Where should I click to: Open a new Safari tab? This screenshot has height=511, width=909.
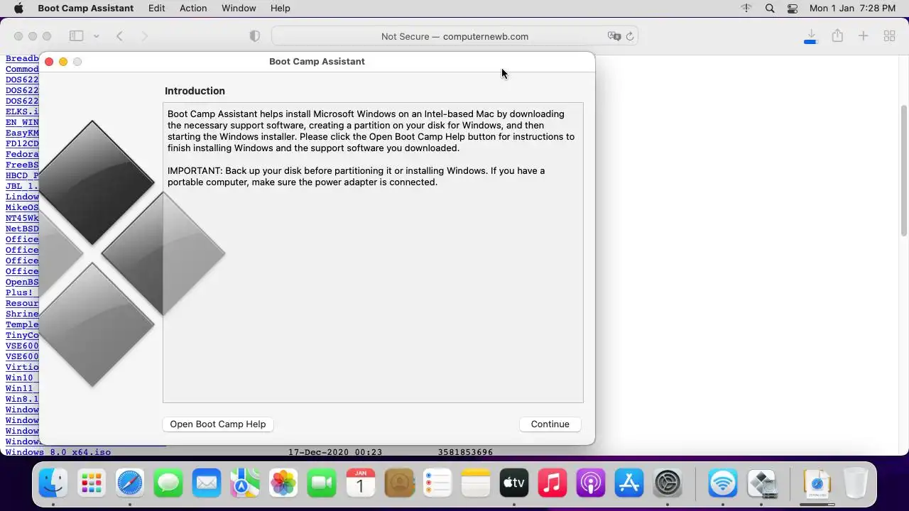864,36
